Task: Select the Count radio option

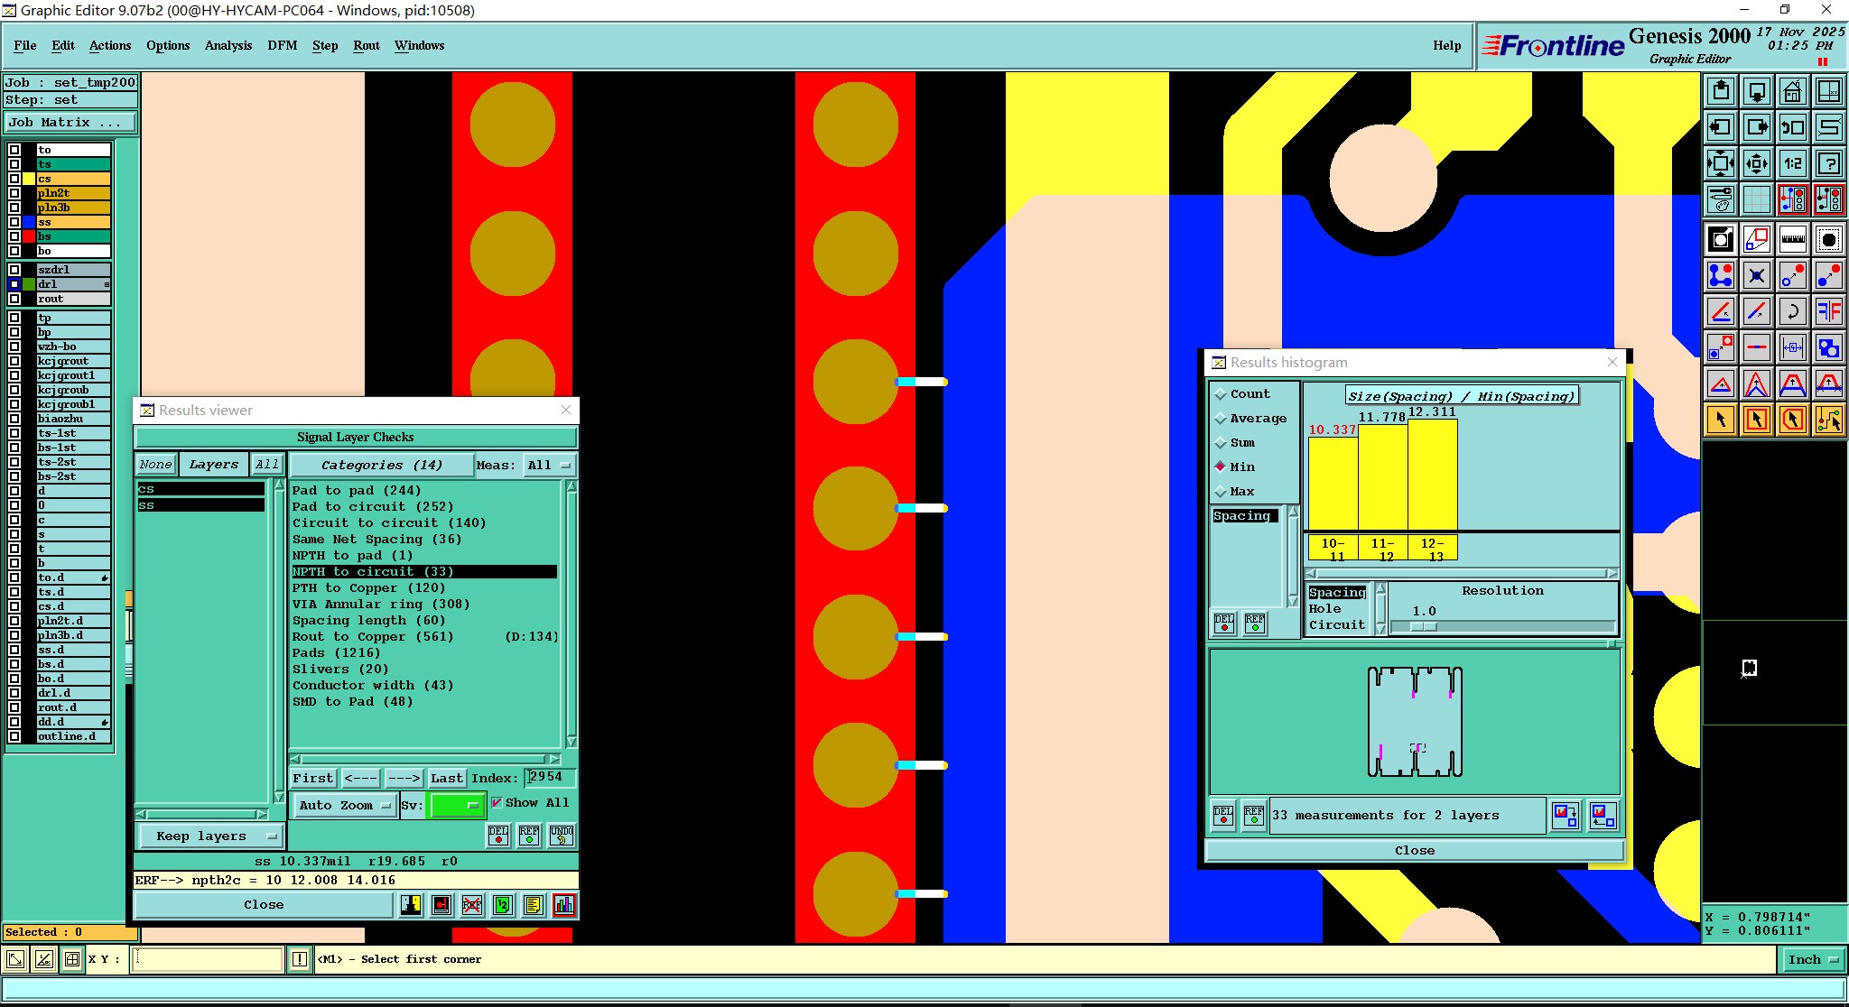Action: tap(1221, 394)
